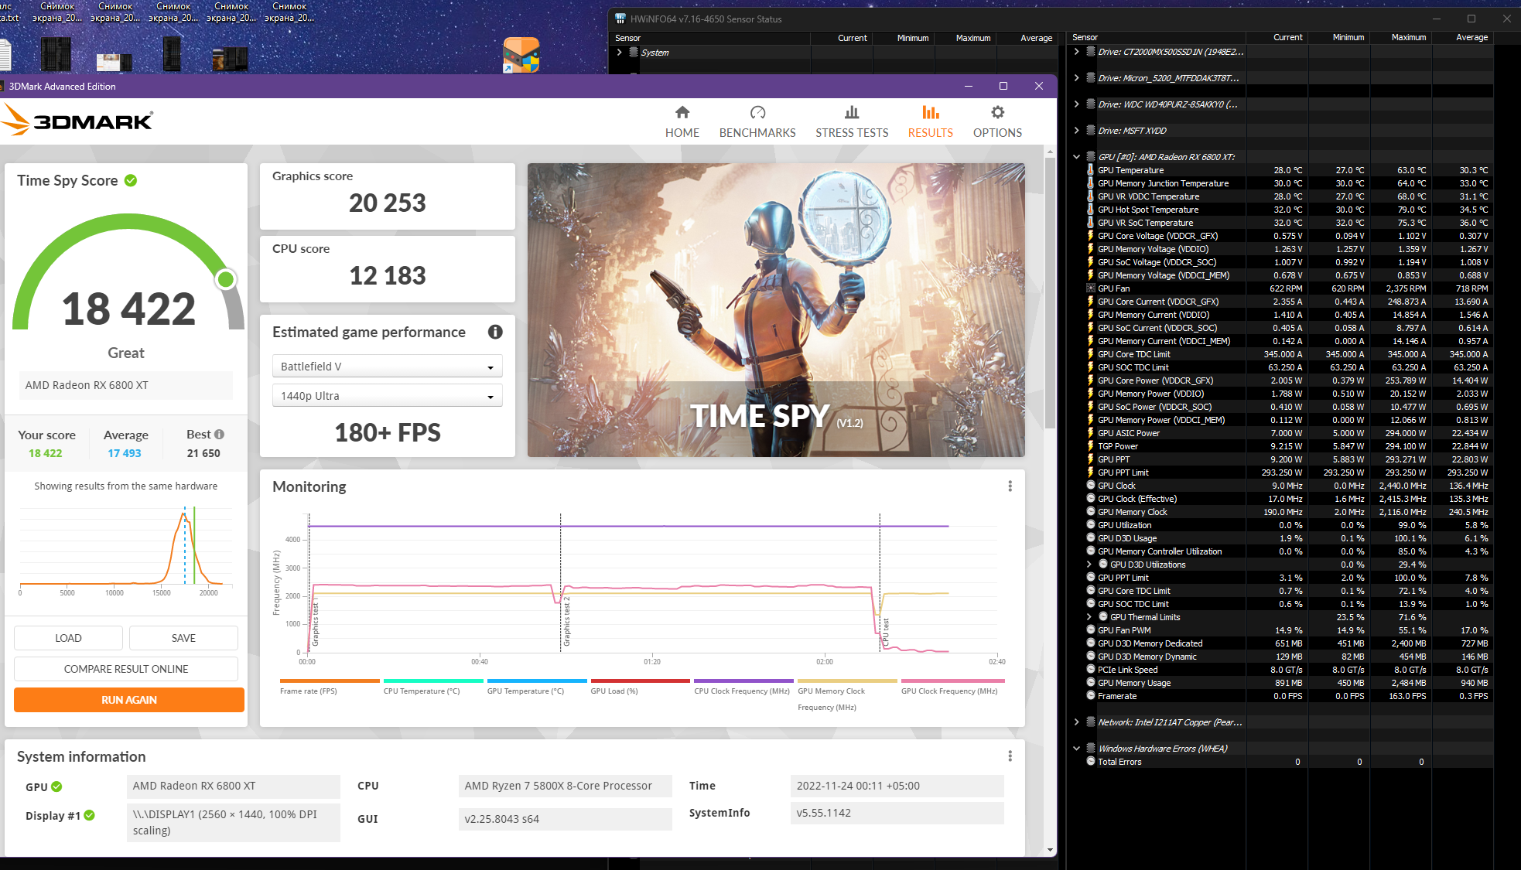The image size is (1521, 870).
Task: Click info icon next to Best score
Action: coord(220,435)
